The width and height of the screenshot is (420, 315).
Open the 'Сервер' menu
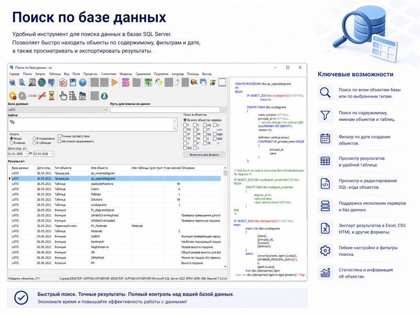point(14,74)
